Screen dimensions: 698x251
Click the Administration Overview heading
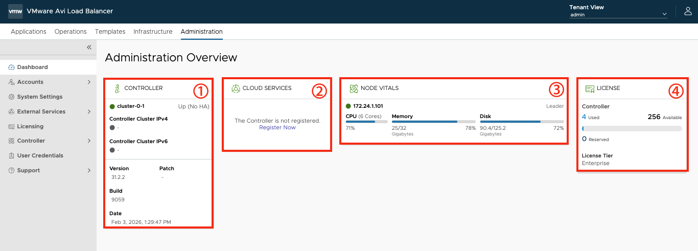tap(171, 57)
